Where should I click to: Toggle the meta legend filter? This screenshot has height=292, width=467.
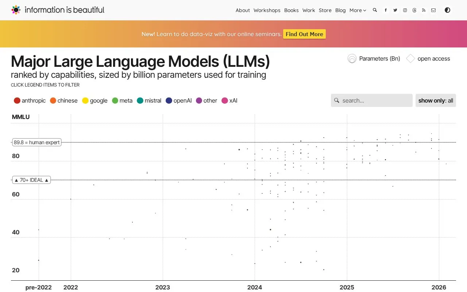[x=122, y=100]
